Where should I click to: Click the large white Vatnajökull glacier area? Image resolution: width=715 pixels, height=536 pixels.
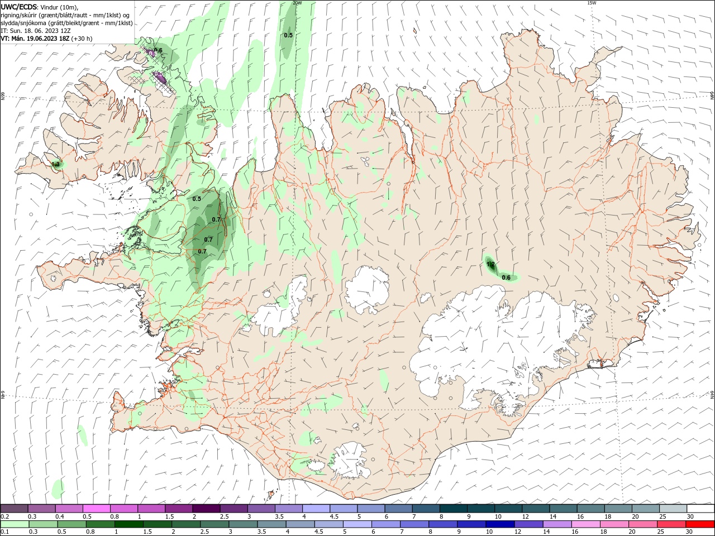tap(503, 346)
